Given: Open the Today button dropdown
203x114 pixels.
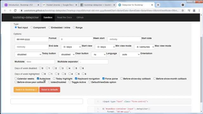Looking at the screenshot, I should coord(28,54).
